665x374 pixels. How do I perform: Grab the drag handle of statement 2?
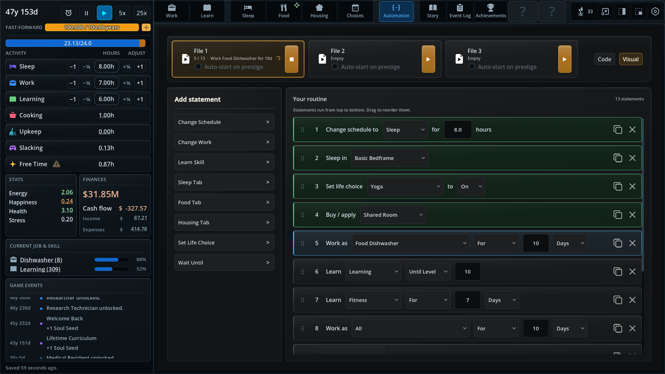tap(302, 158)
